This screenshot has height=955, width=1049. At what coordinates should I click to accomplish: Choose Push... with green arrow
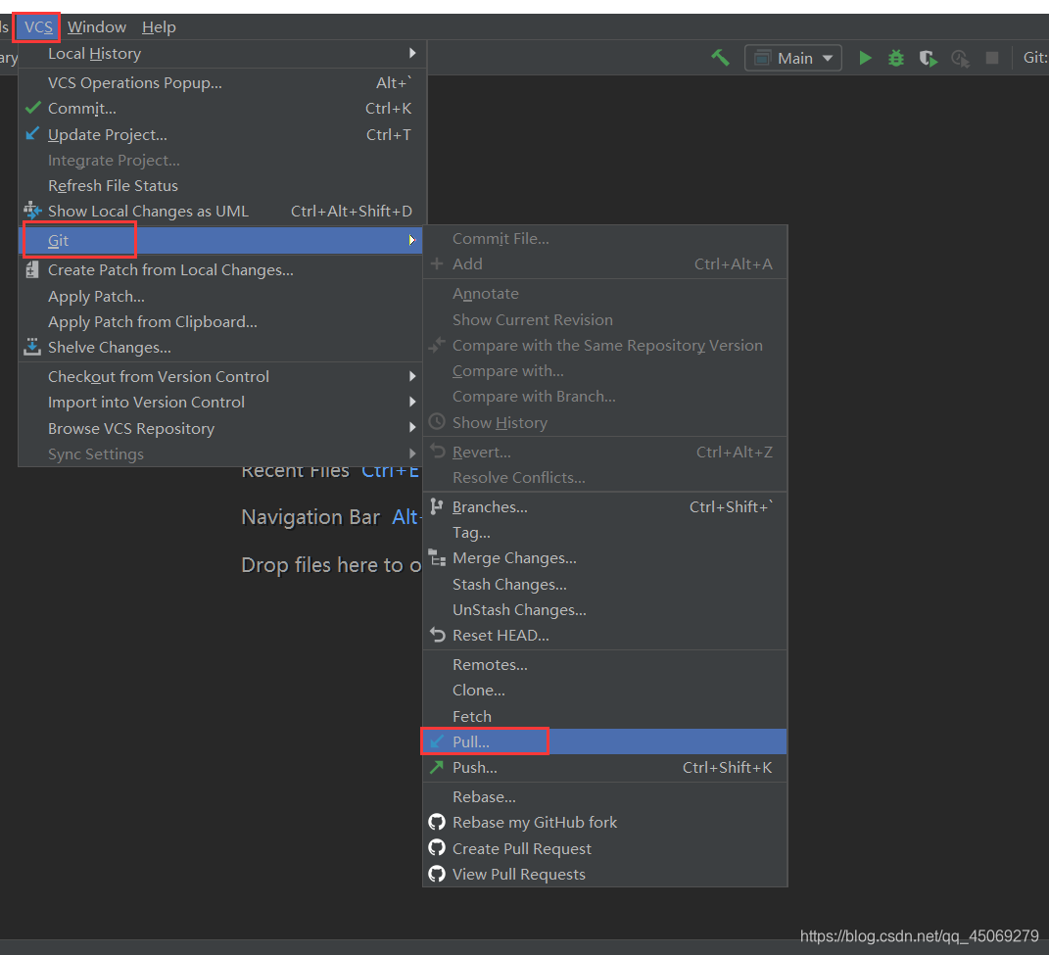coord(604,768)
